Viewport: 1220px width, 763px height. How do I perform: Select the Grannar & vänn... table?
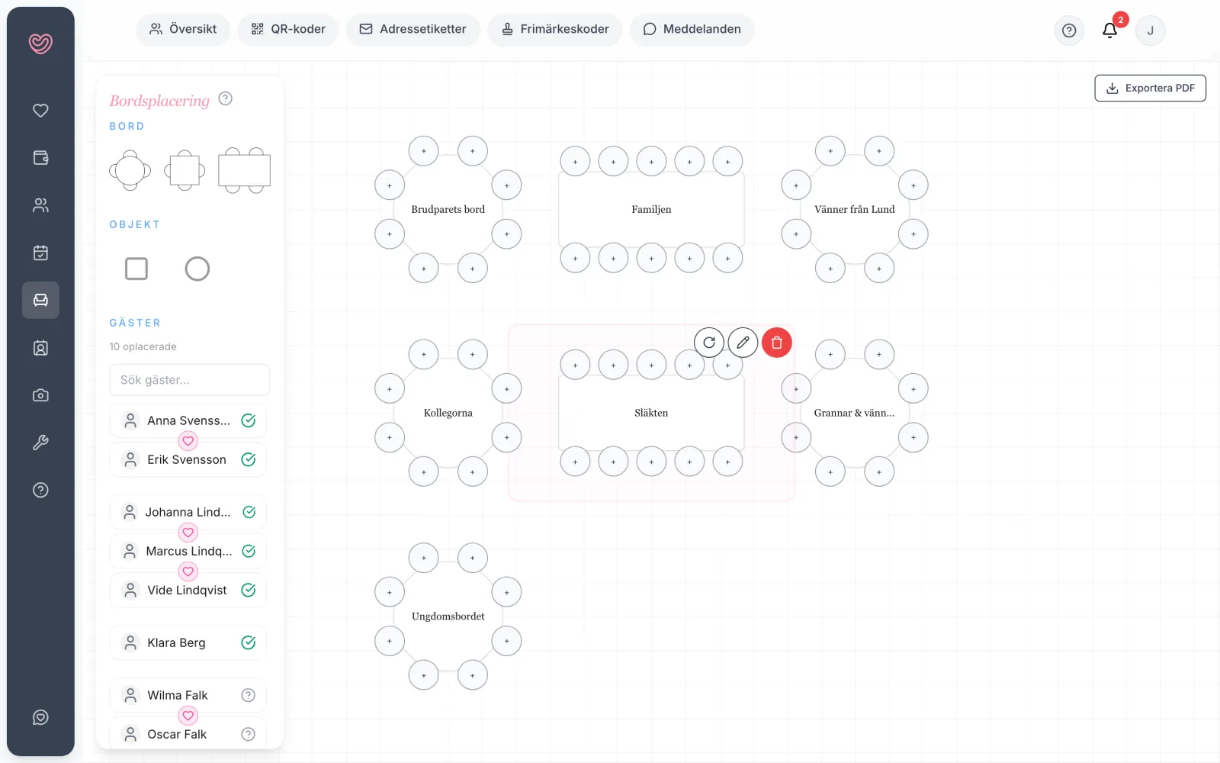tap(855, 413)
